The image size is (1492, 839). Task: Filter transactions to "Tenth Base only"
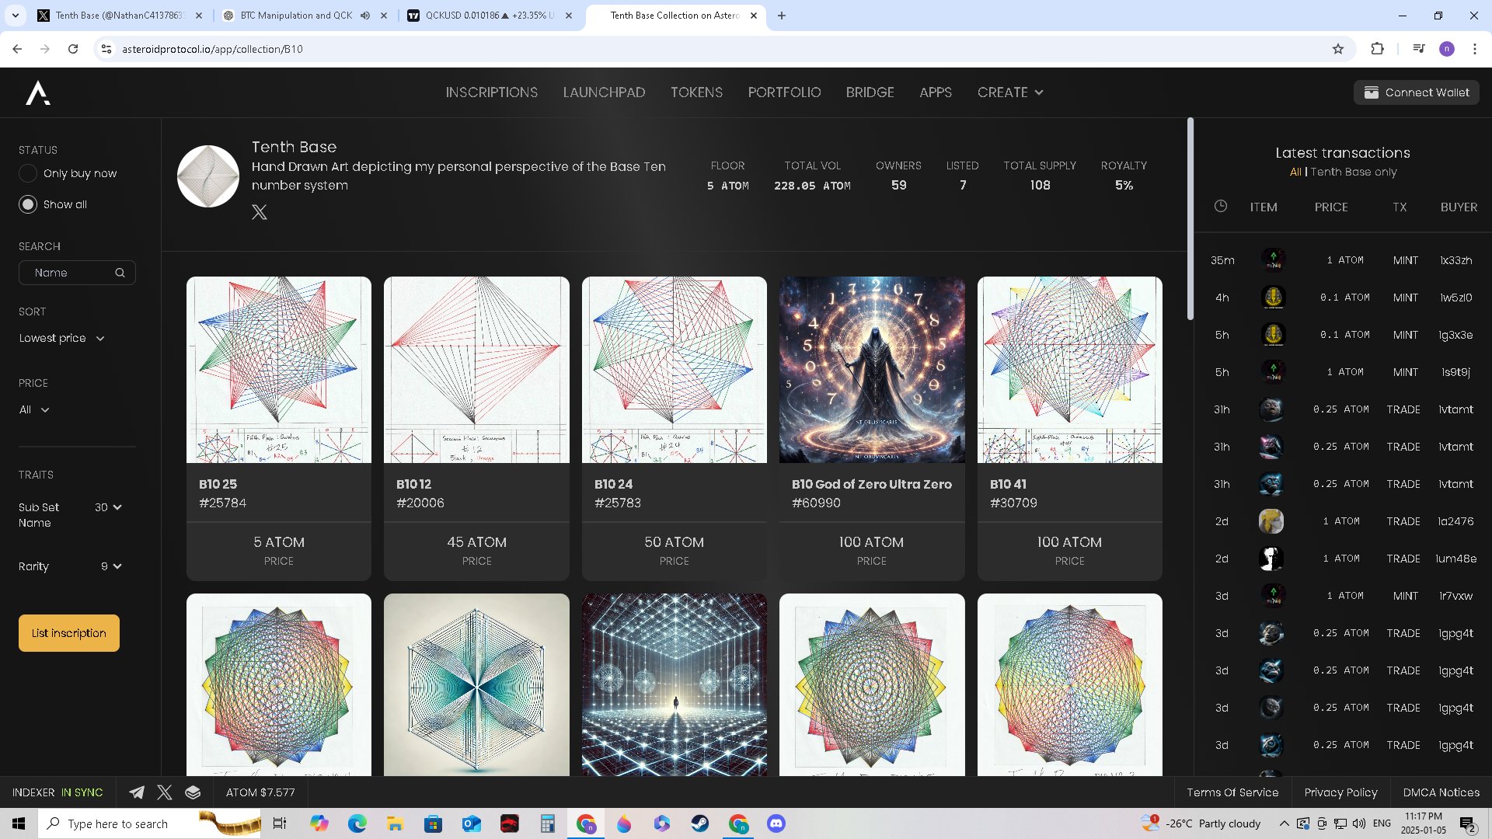pyautogui.click(x=1353, y=172)
